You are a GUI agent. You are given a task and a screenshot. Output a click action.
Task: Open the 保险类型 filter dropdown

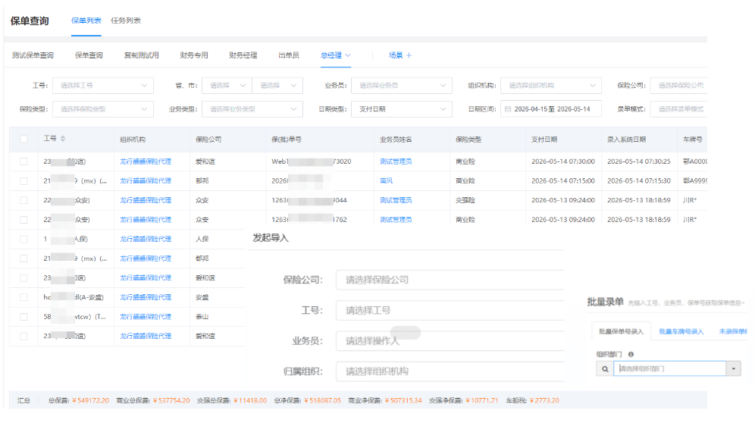103,109
